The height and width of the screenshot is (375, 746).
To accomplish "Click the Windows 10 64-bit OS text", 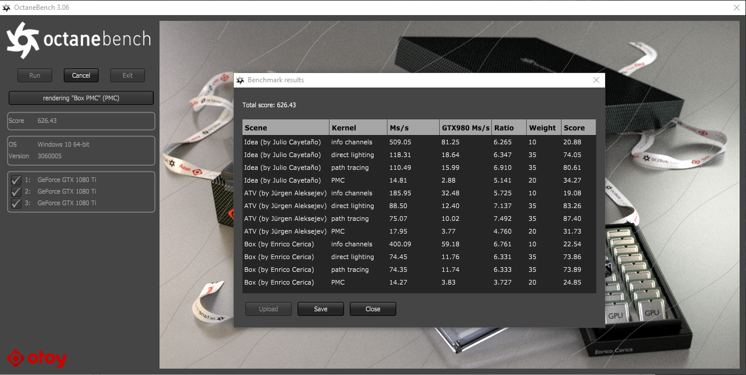I will 63,144.
